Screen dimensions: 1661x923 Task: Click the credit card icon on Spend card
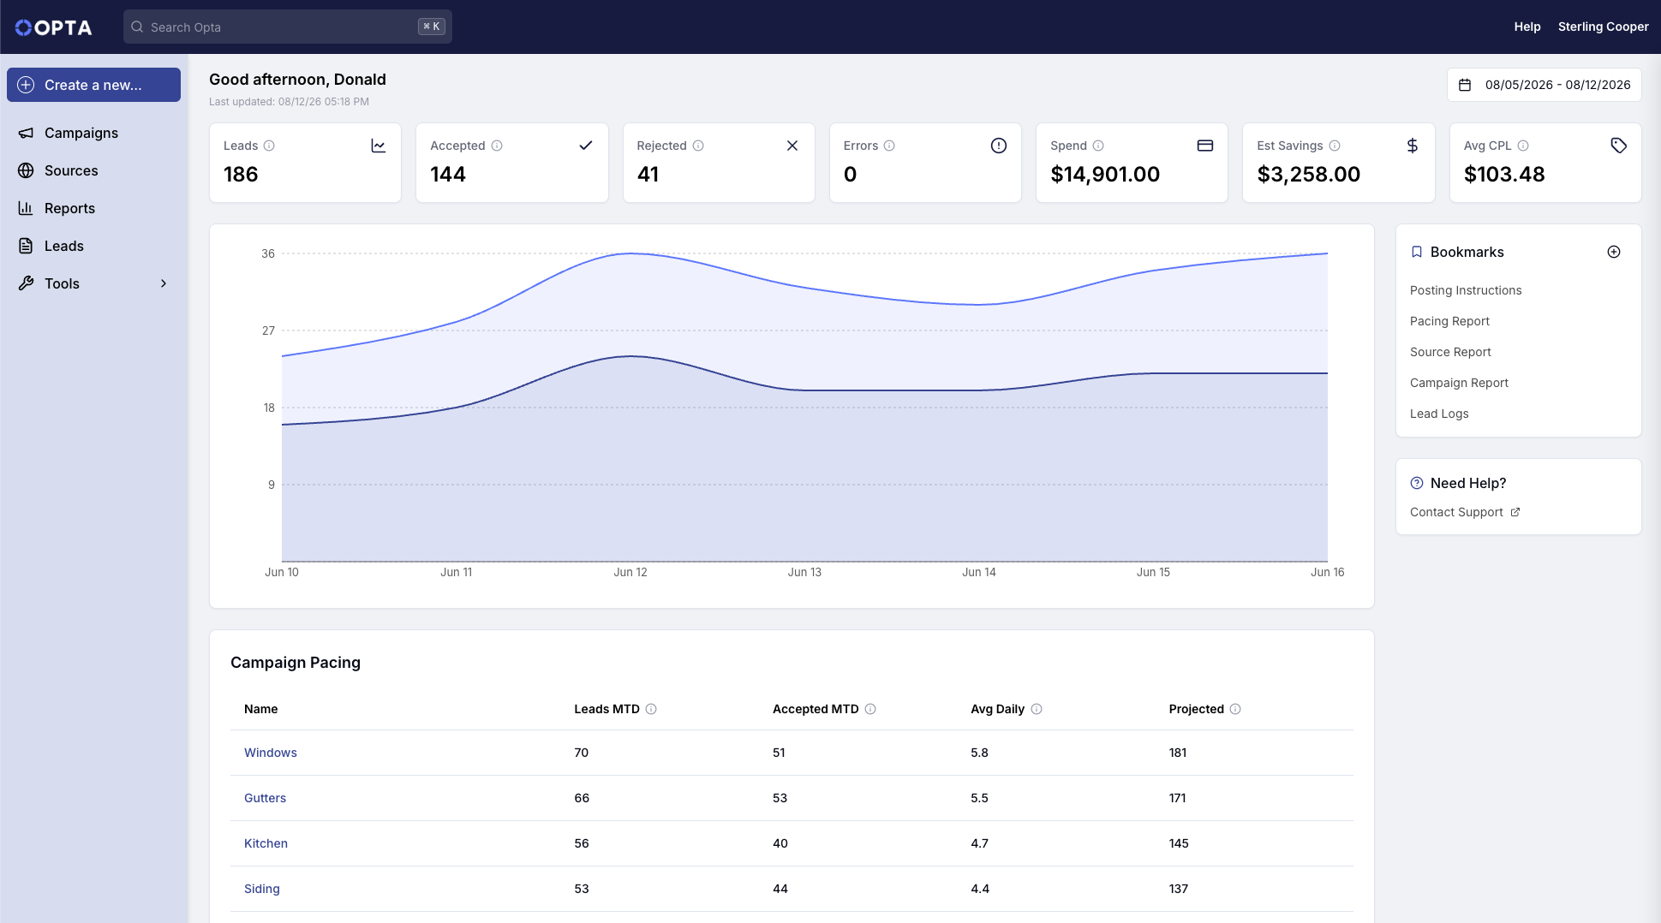pos(1205,146)
